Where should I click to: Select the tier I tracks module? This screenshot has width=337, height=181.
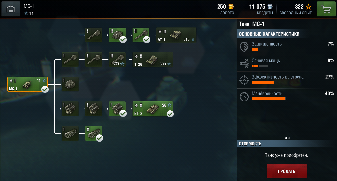point(70,133)
